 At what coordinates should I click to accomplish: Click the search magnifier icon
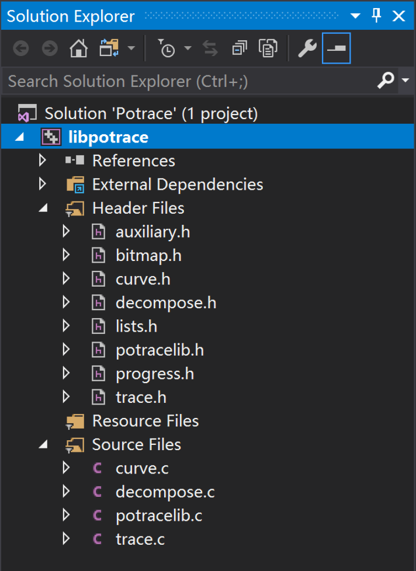[x=386, y=81]
